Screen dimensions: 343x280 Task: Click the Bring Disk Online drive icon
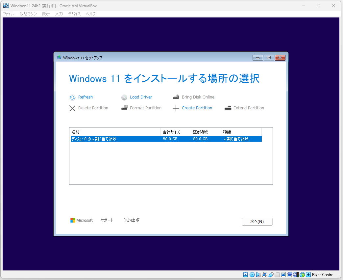click(176, 97)
